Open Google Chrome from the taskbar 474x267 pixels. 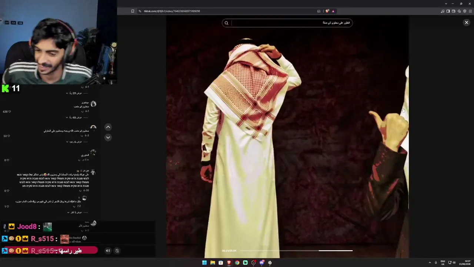237,263
